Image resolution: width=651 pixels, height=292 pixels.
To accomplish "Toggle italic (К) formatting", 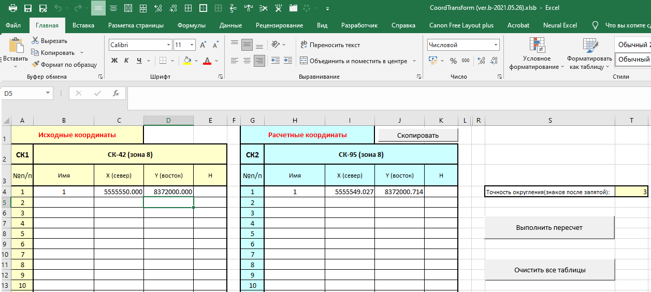I will pyautogui.click(x=127, y=61).
